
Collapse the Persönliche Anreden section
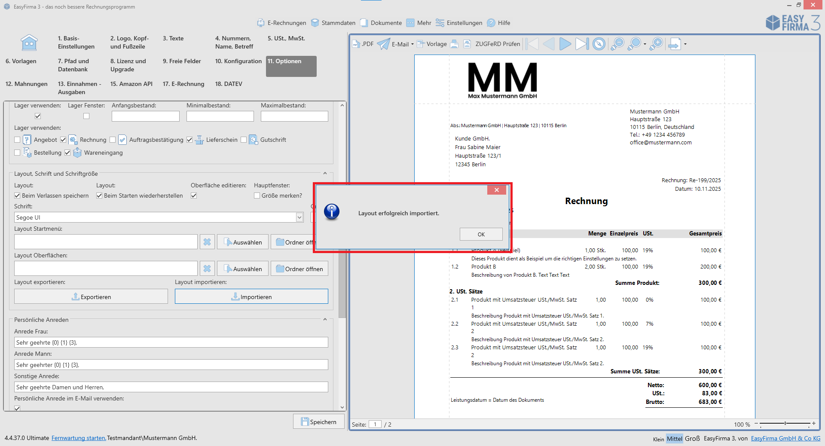pyautogui.click(x=325, y=320)
